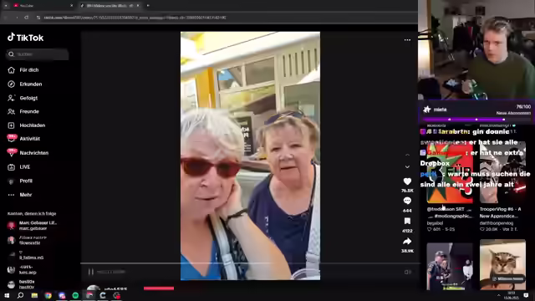Screen dimensions: 535x301
Task: Click the red button beside the creator name
Action: click(x=159, y=288)
